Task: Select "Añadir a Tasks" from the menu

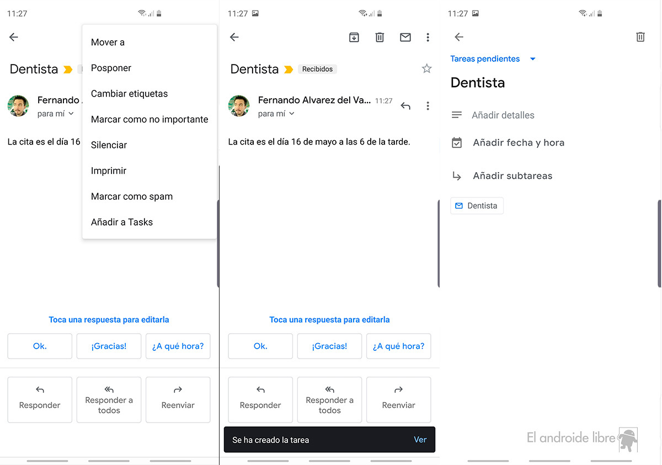Action: pyautogui.click(x=122, y=222)
